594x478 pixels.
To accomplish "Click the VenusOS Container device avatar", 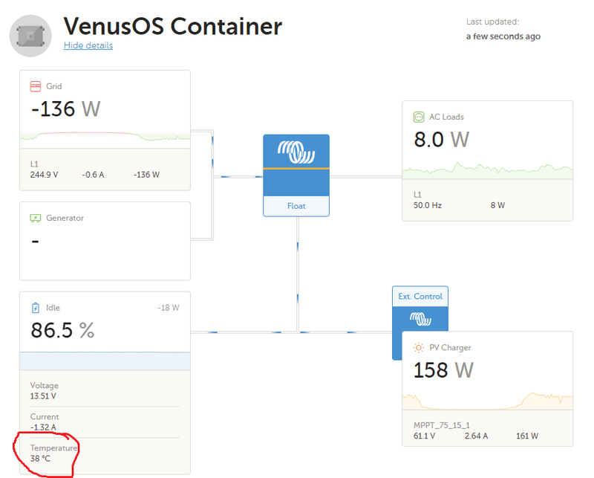I will pos(30,35).
